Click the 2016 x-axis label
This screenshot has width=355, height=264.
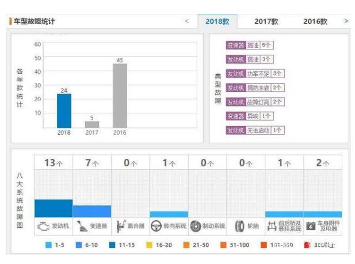(x=120, y=132)
